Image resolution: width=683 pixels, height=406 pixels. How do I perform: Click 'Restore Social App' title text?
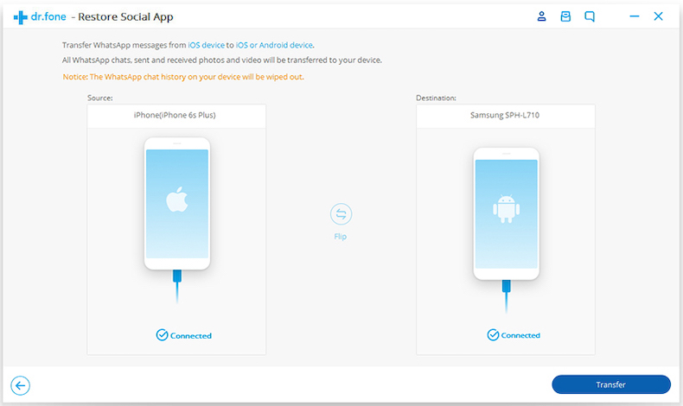(125, 17)
